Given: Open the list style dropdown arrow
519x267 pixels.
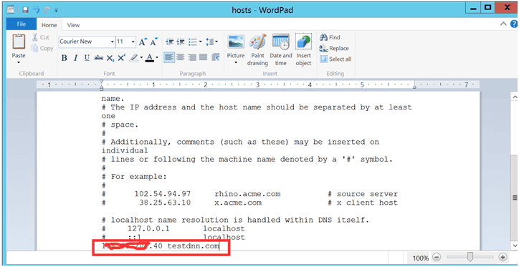Looking at the screenshot, I should [201, 42].
